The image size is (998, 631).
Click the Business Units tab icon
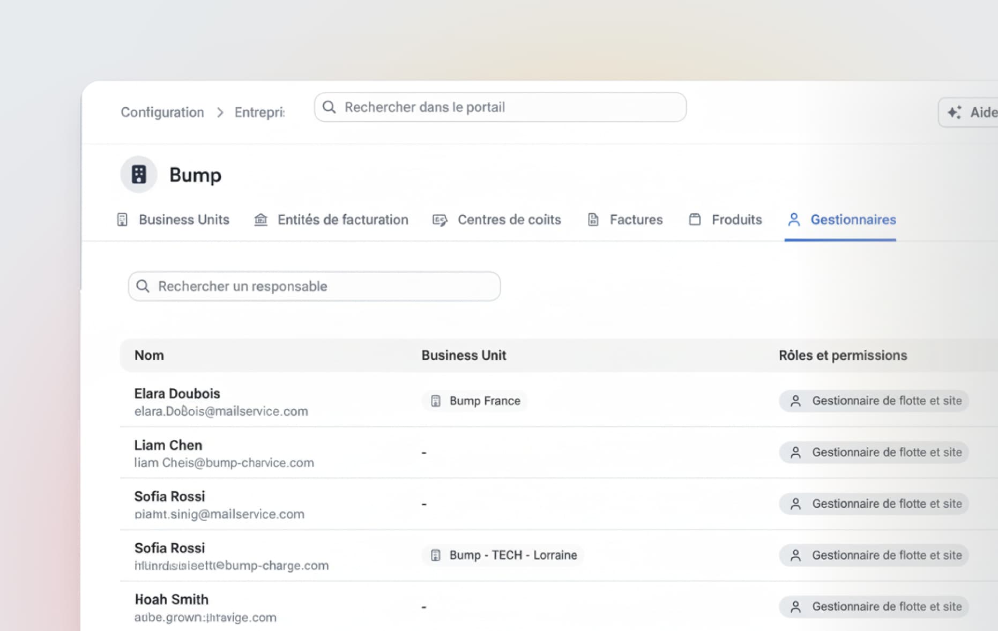(x=122, y=220)
